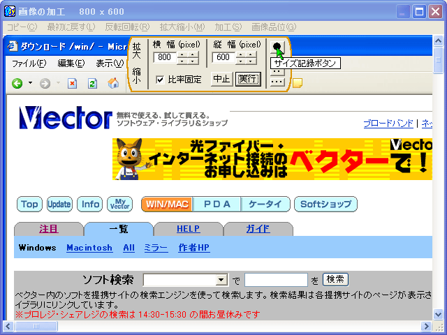
Task: Click the vertical scrollbar down arrow
Action: click(x=438, y=314)
